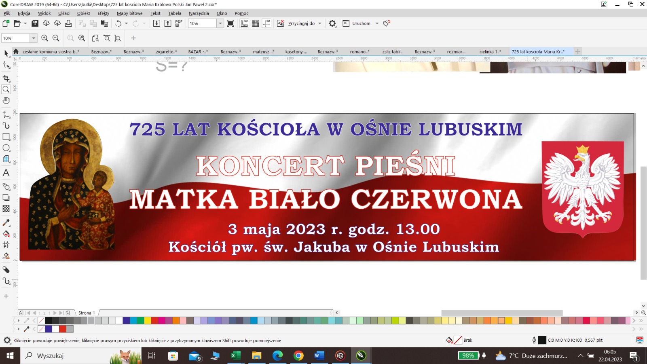Click the Uruchom button
This screenshot has width=647, height=364.
356,23
